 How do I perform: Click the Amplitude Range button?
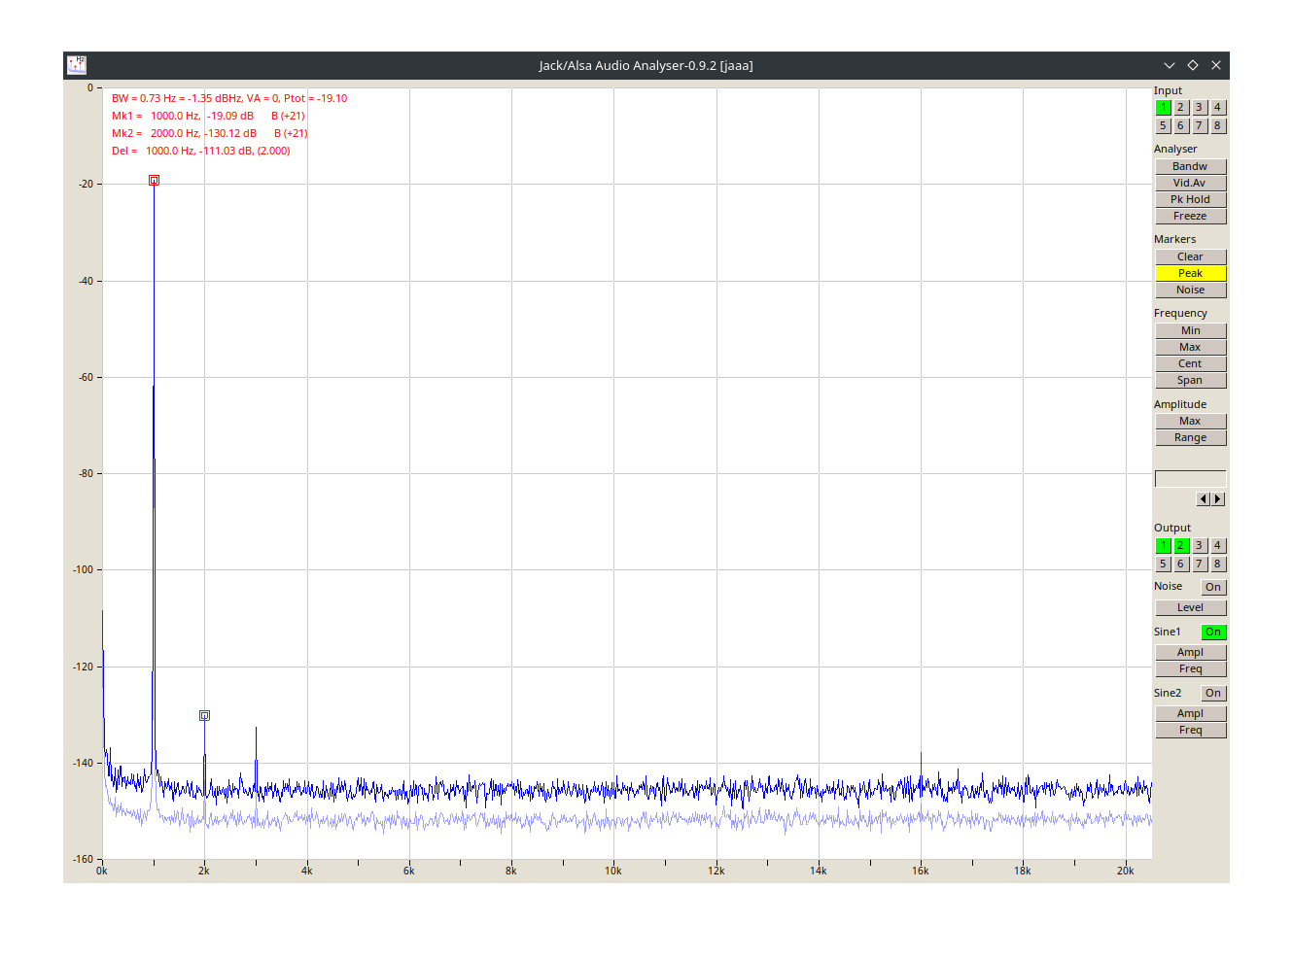[1190, 437]
